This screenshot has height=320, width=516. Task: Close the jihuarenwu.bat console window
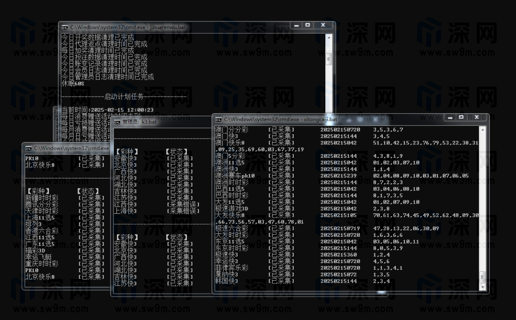click(x=323, y=25)
